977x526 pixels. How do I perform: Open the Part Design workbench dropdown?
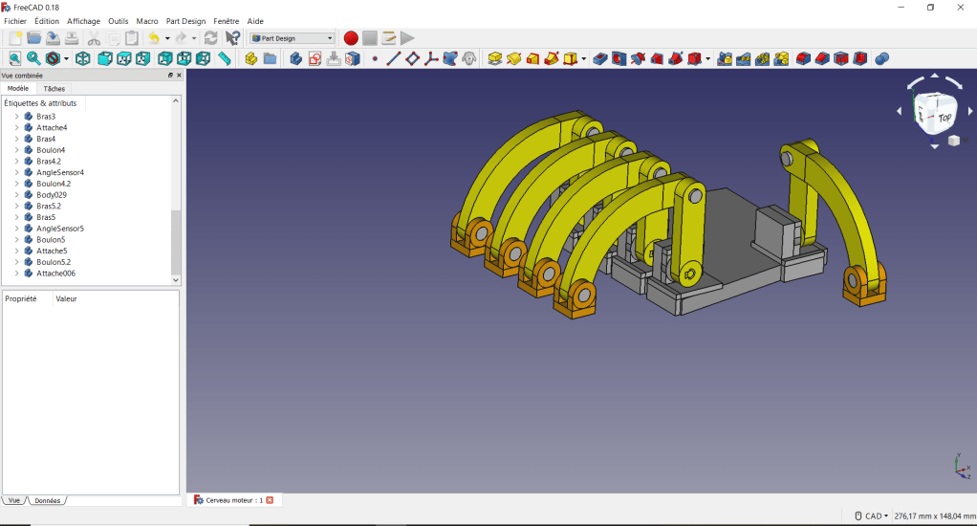292,38
